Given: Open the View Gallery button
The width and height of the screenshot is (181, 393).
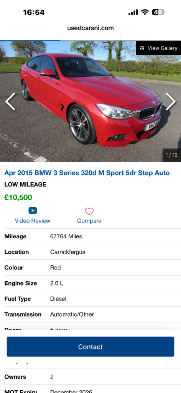Looking at the screenshot, I should point(158,48).
